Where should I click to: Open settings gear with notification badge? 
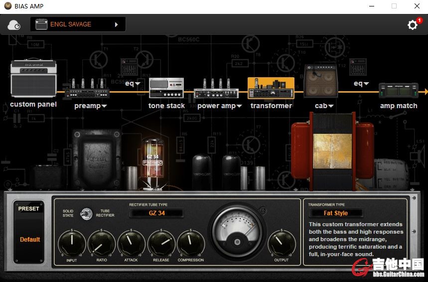pyautogui.click(x=413, y=25)
